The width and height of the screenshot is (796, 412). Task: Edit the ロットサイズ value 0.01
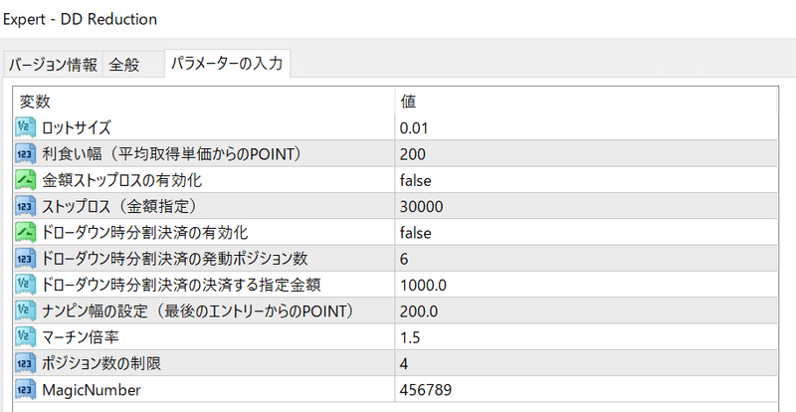[586, 128]
